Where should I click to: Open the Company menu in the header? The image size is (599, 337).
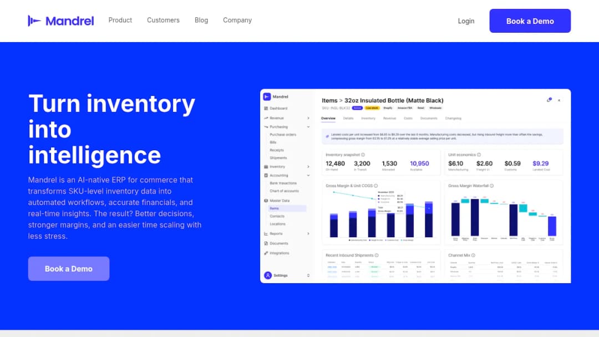[x=237, y=20]
